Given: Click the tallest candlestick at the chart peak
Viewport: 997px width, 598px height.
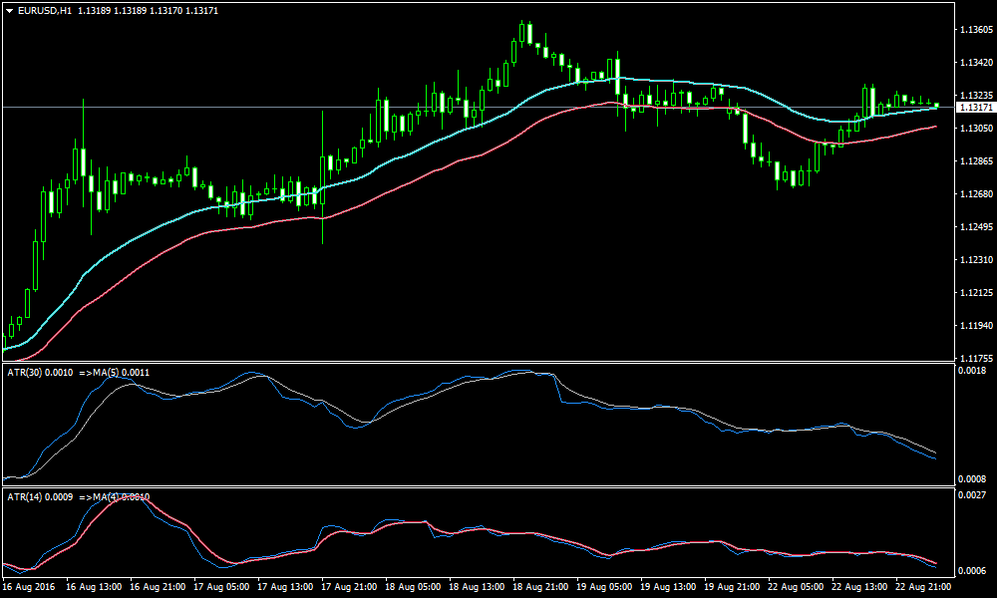Looking at the screenshot, I should click(x=528, y=32).
